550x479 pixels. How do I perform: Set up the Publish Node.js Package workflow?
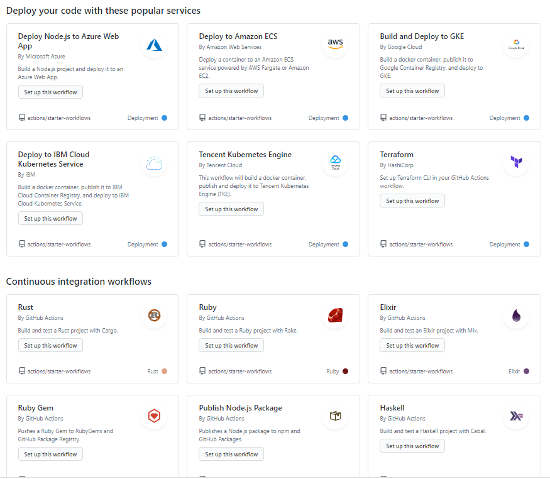(231, 454)
